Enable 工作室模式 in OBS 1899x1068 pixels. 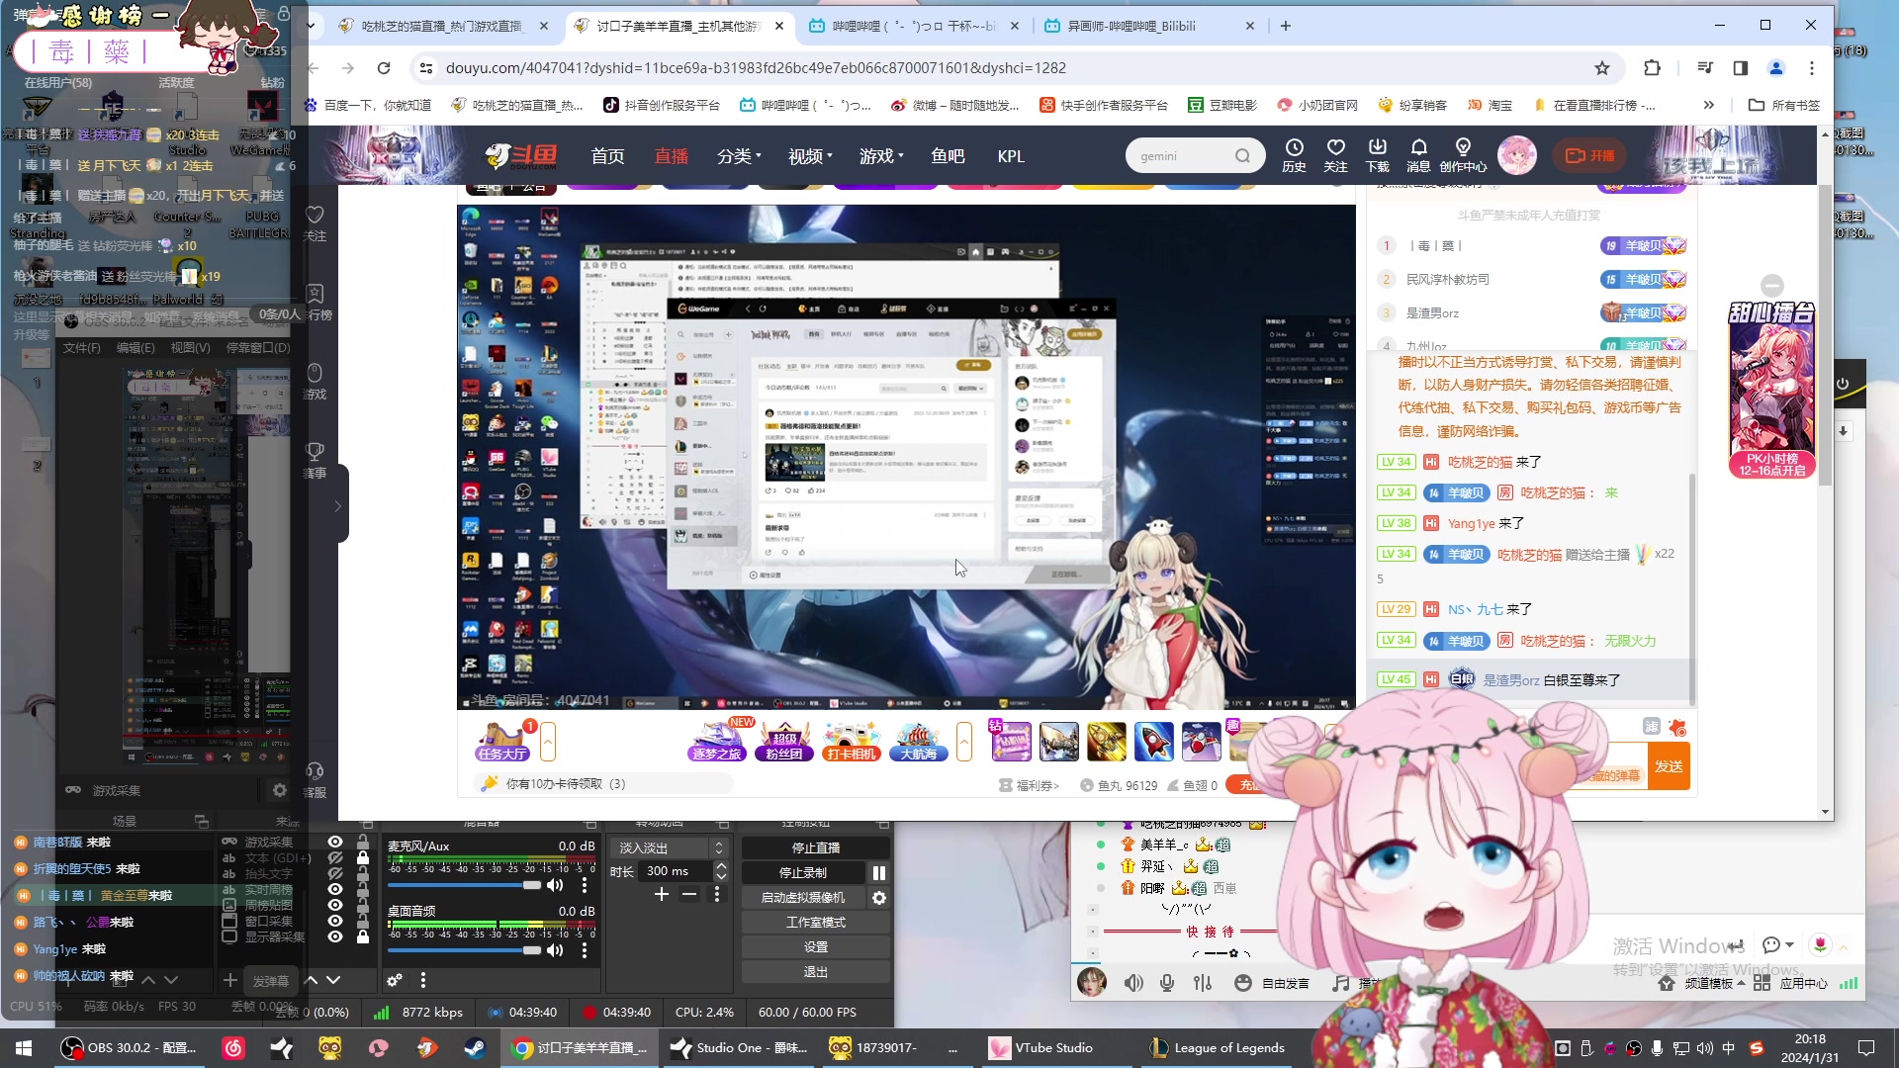click(816, 923)
